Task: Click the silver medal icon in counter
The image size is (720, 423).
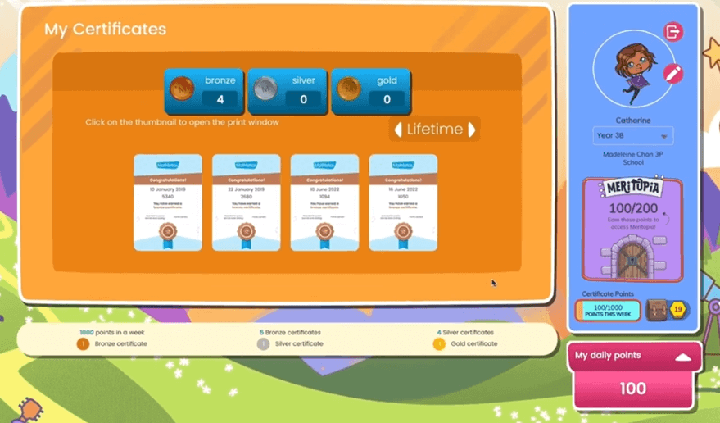Action: (265, 89)
